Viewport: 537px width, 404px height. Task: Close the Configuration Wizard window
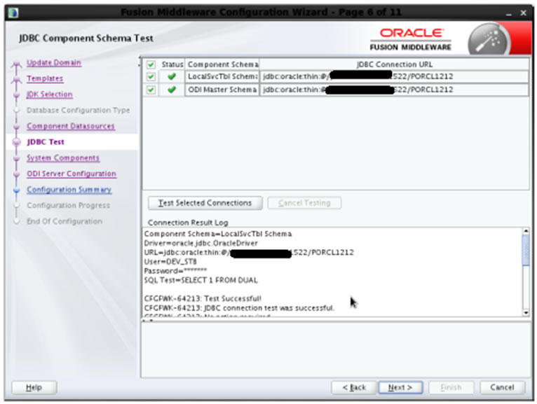[523, 13]
